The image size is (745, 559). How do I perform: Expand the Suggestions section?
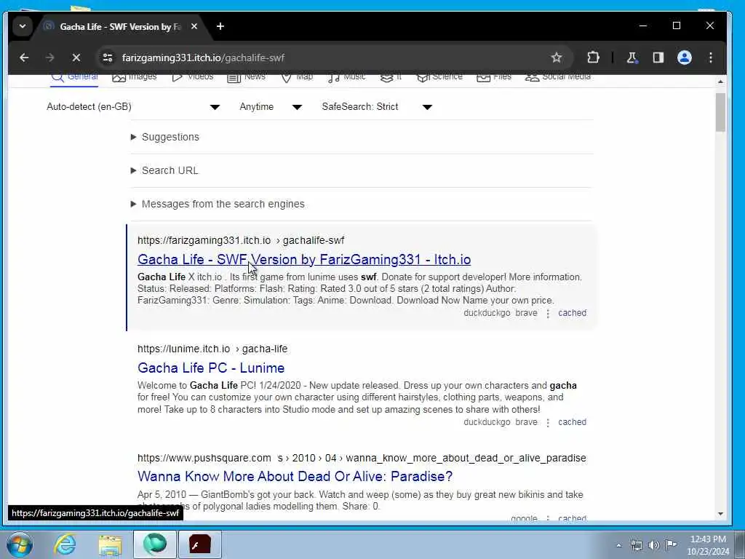(165, 137)
